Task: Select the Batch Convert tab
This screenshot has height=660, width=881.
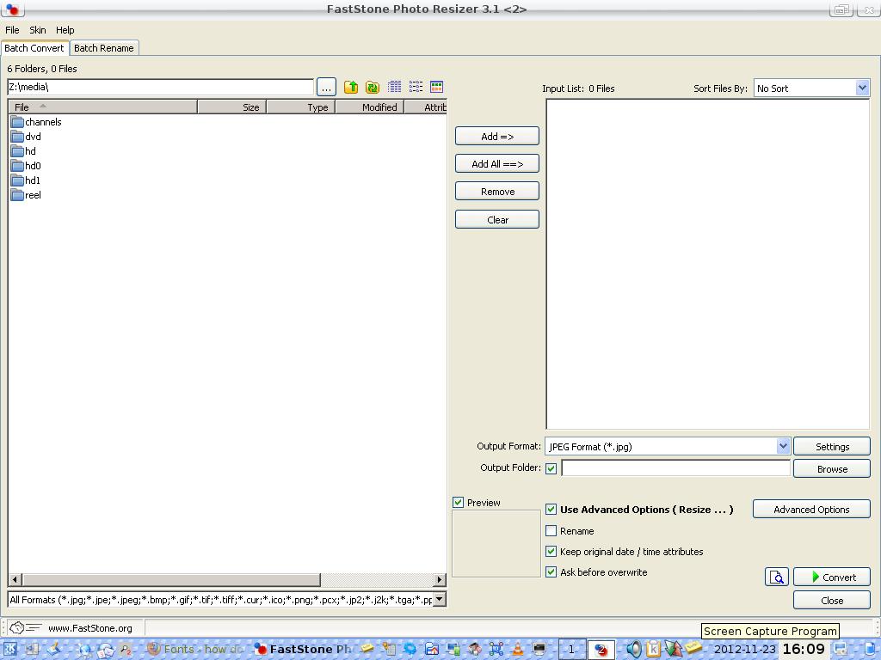Action: (x=34, y=48)
